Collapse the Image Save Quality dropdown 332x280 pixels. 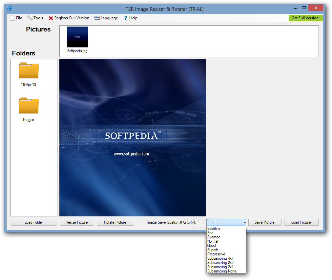(244, 222)
